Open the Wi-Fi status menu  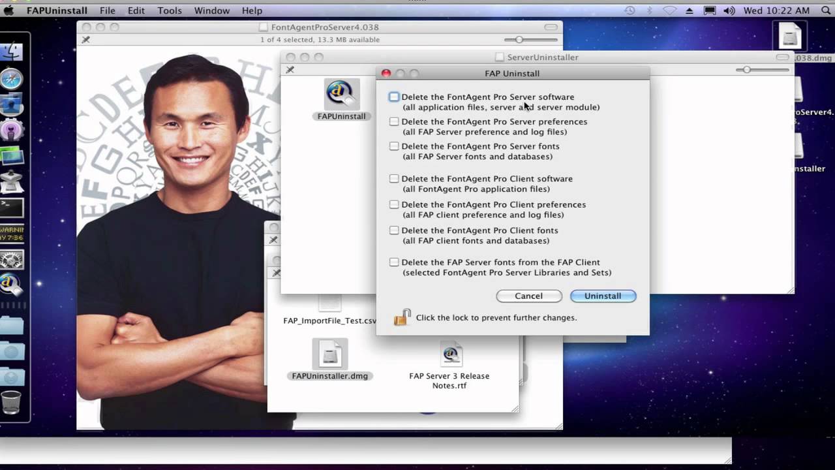(669, 10)
